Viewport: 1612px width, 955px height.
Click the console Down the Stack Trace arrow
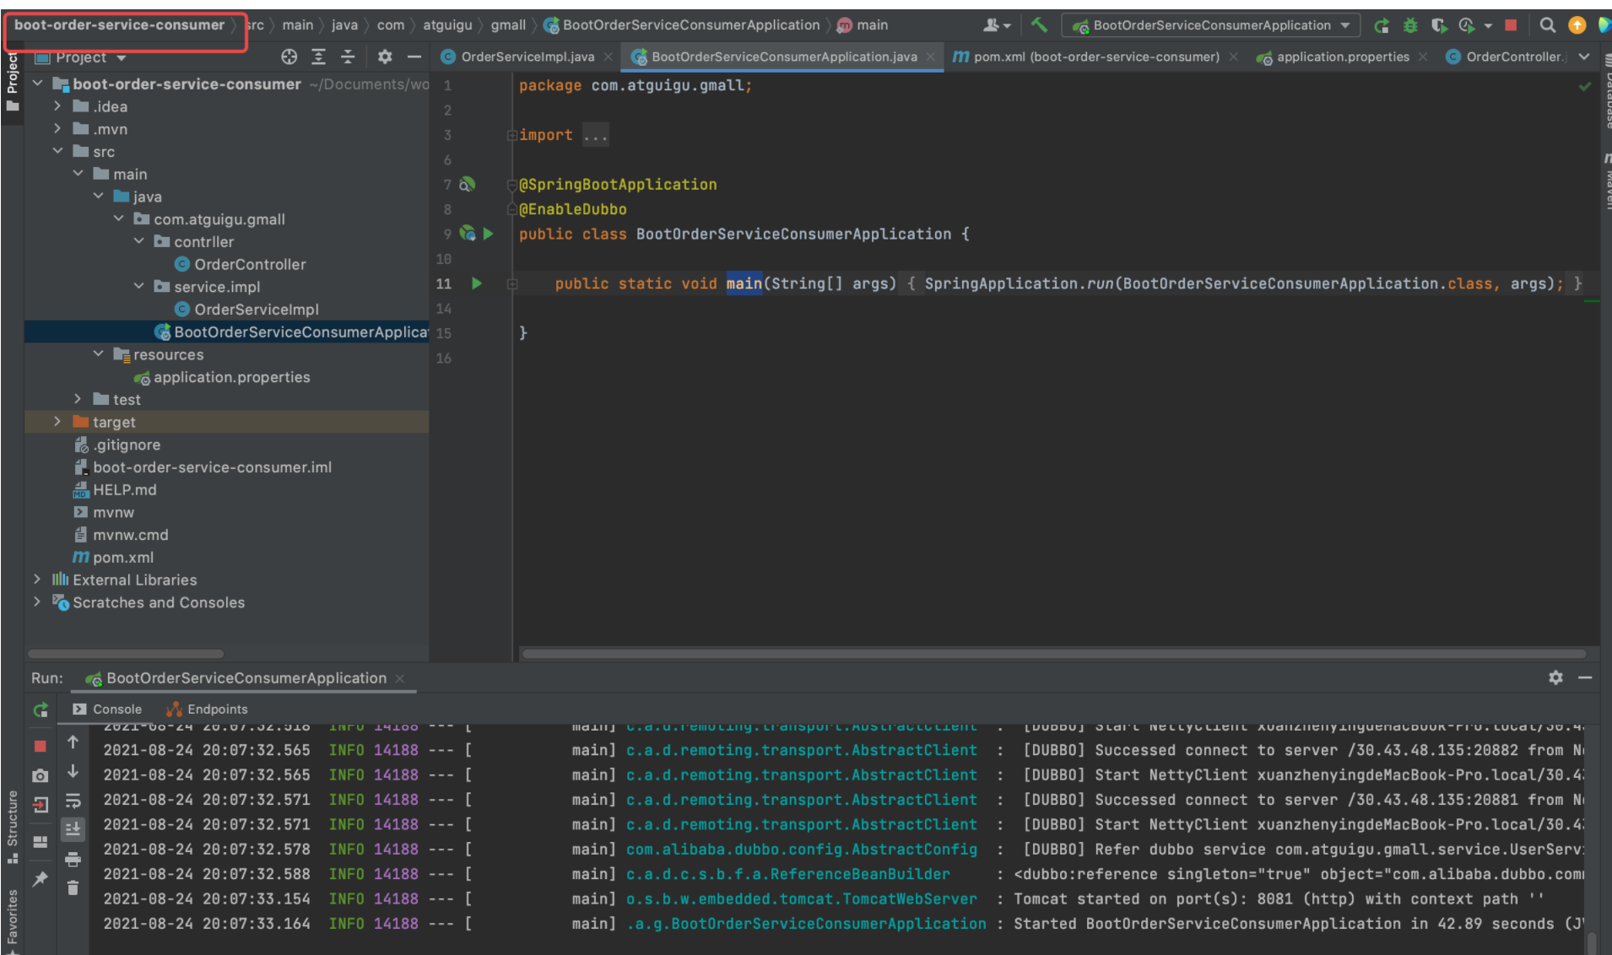click(x=73, y=771)
